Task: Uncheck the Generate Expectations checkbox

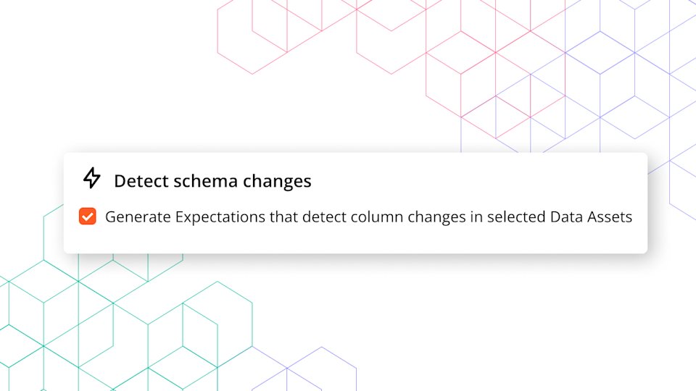Action: pos(88,216)
